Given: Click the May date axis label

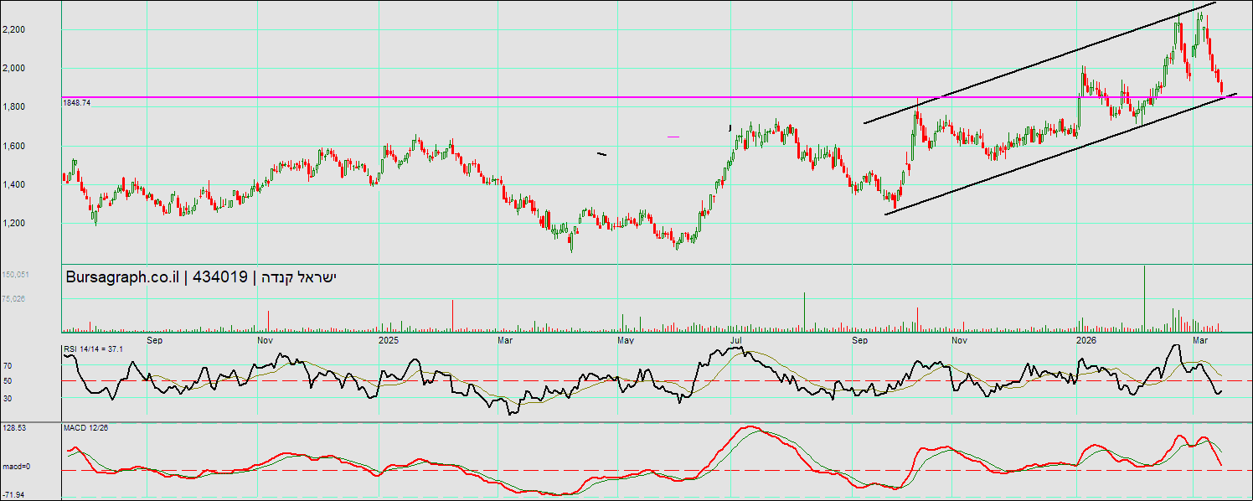Looking at the screenshot, I should (x=626, y=341).
